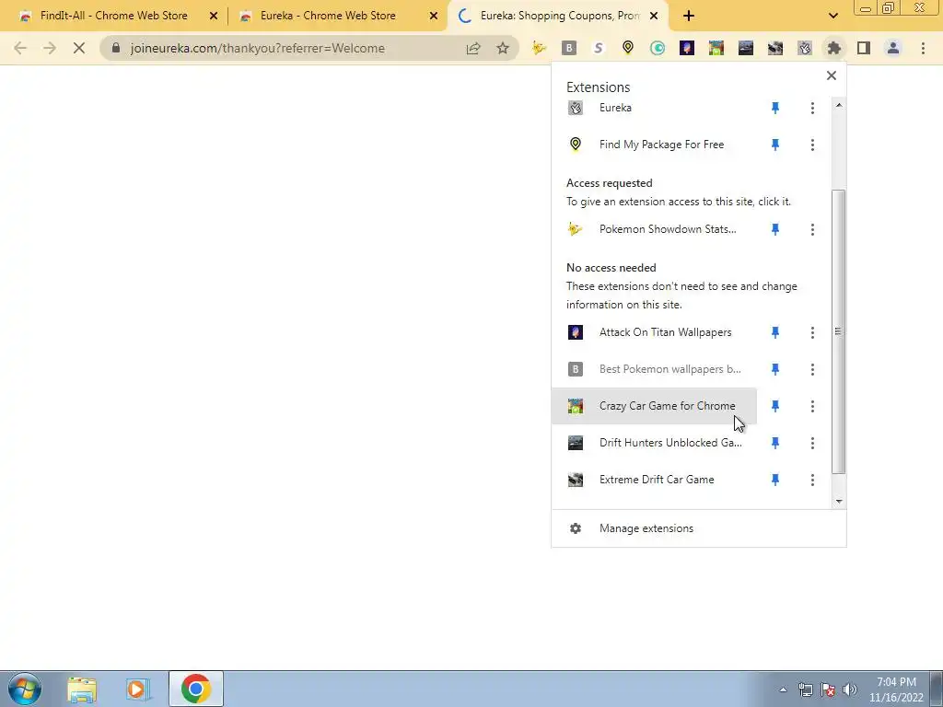Go back with the back arrow

[20, 48]
